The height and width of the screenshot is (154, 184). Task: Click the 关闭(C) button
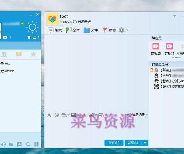point(114,143)
